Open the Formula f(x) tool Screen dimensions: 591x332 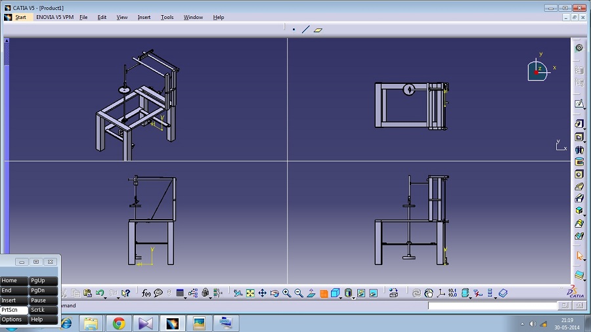pos(146,293)
